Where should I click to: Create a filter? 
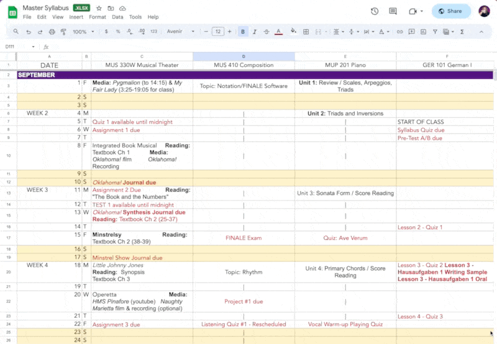coord(435,32)
